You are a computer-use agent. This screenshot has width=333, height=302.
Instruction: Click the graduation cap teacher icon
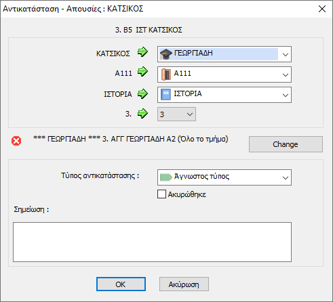click(166, 54)
